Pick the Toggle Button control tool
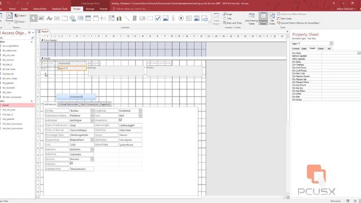 click(x=135, y=18)
